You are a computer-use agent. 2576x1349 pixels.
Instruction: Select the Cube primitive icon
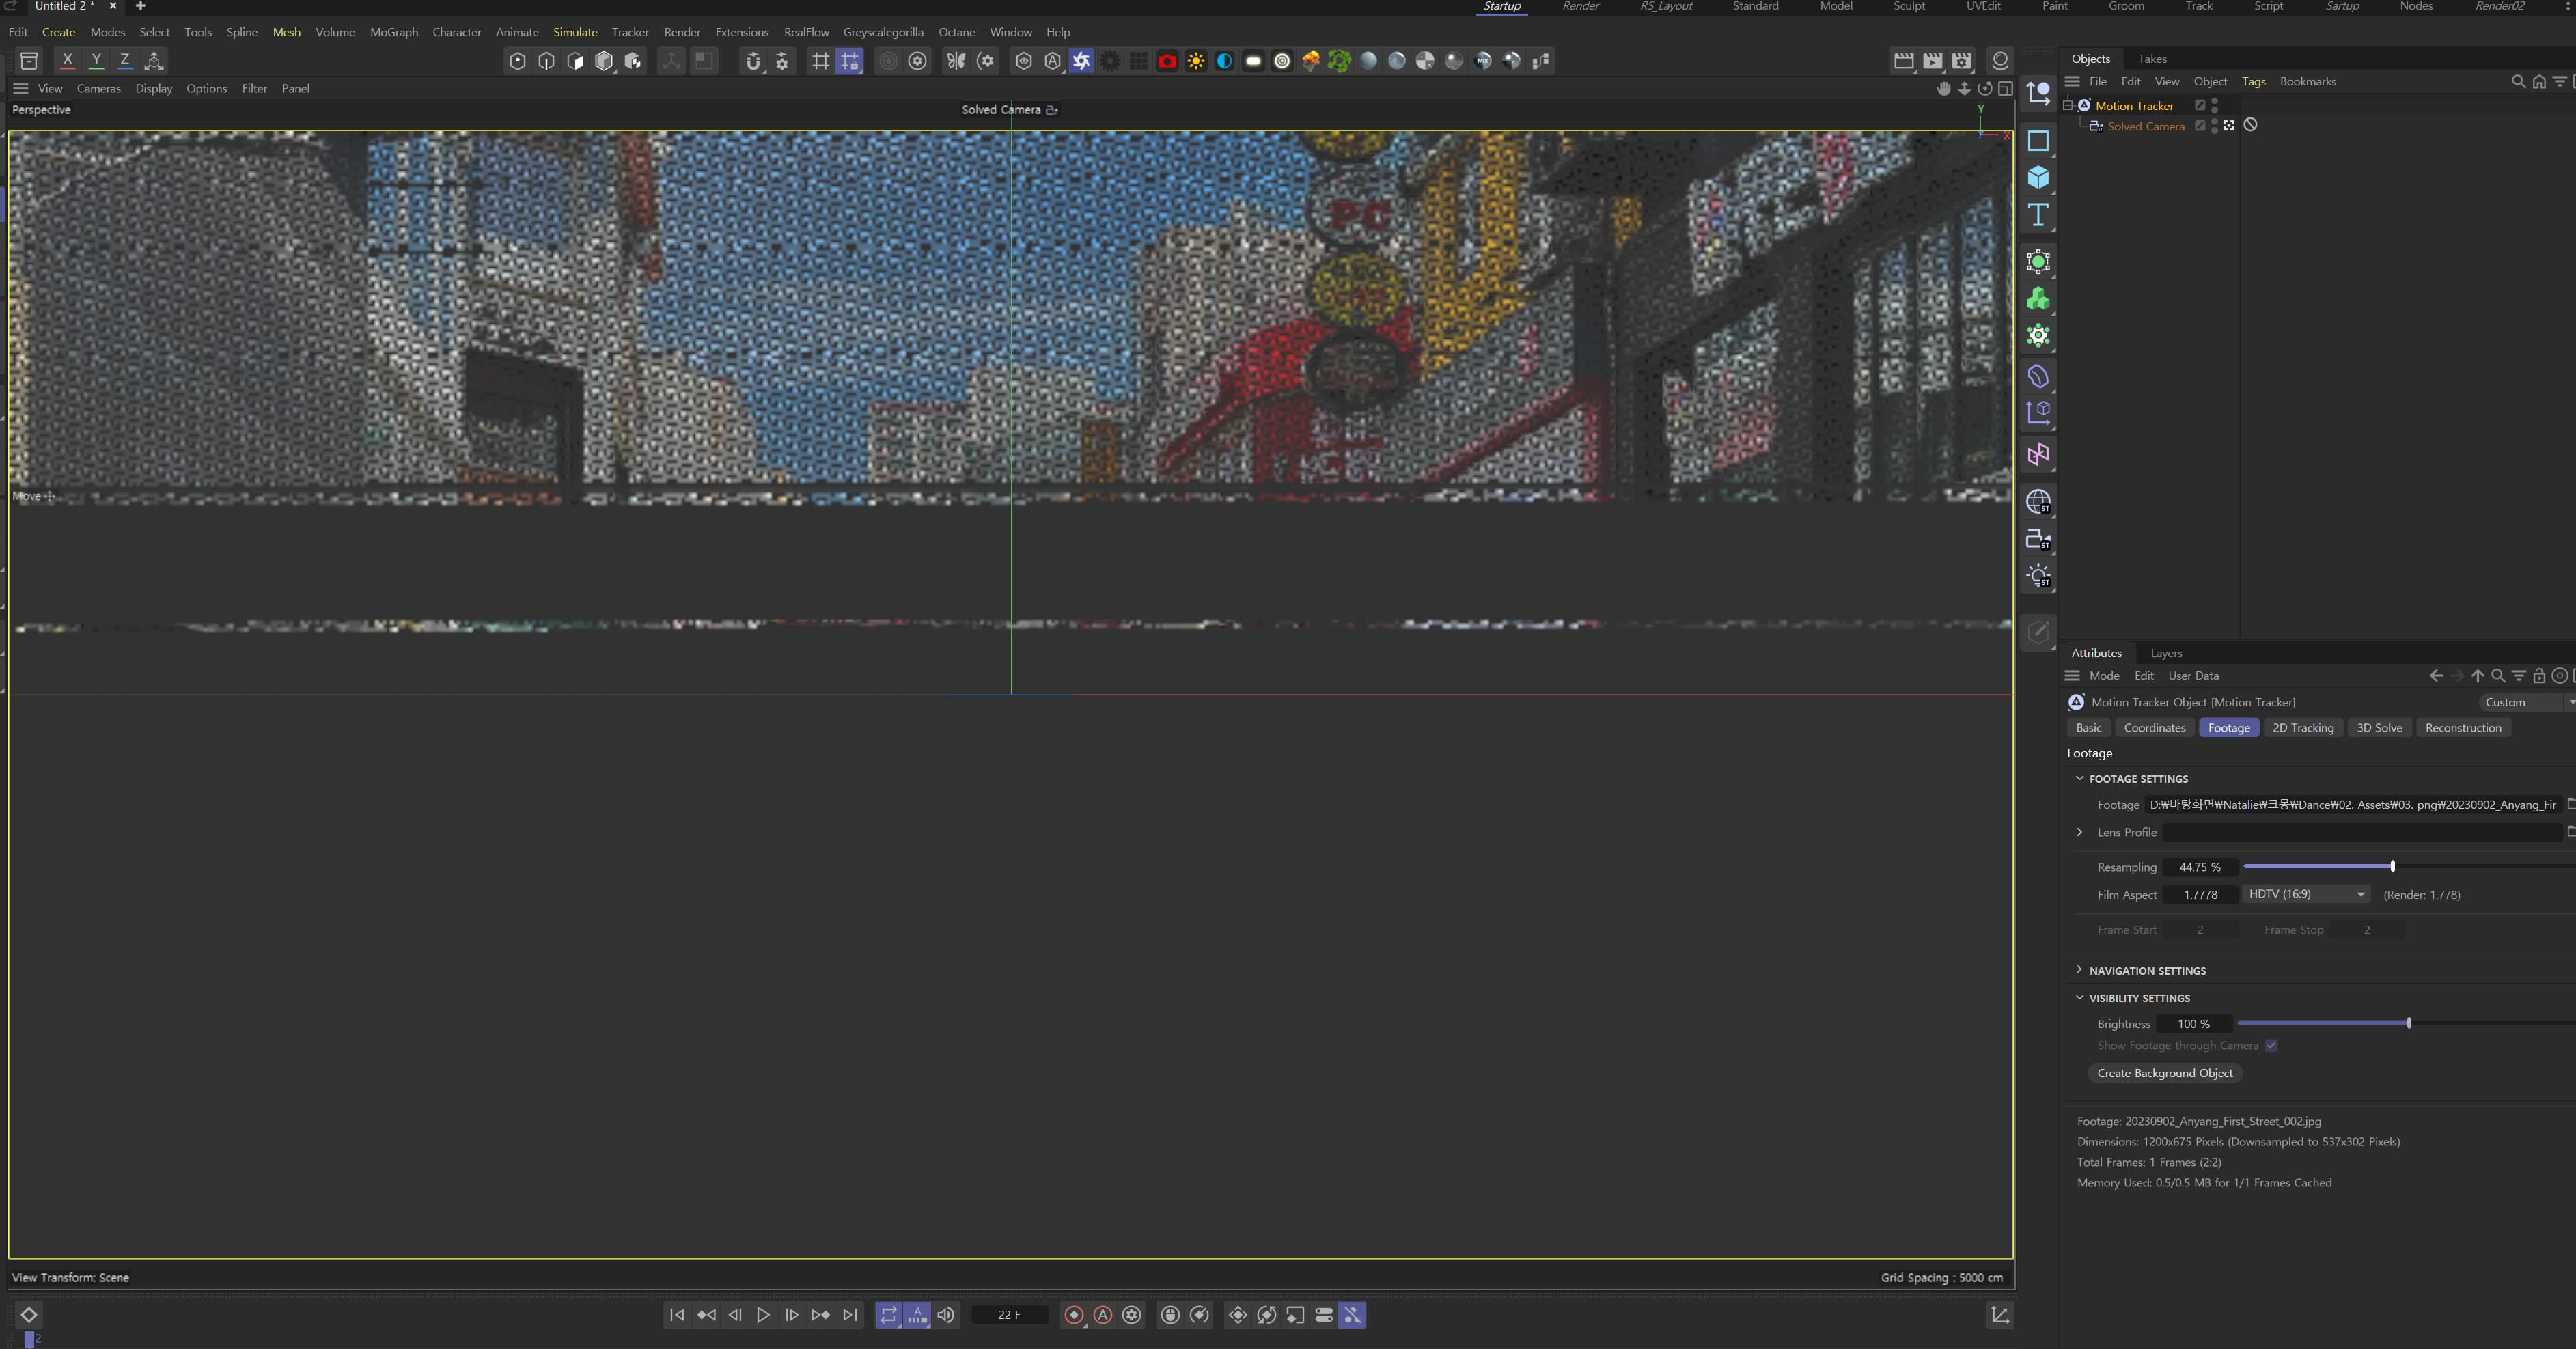click(x=2037, y=178)
